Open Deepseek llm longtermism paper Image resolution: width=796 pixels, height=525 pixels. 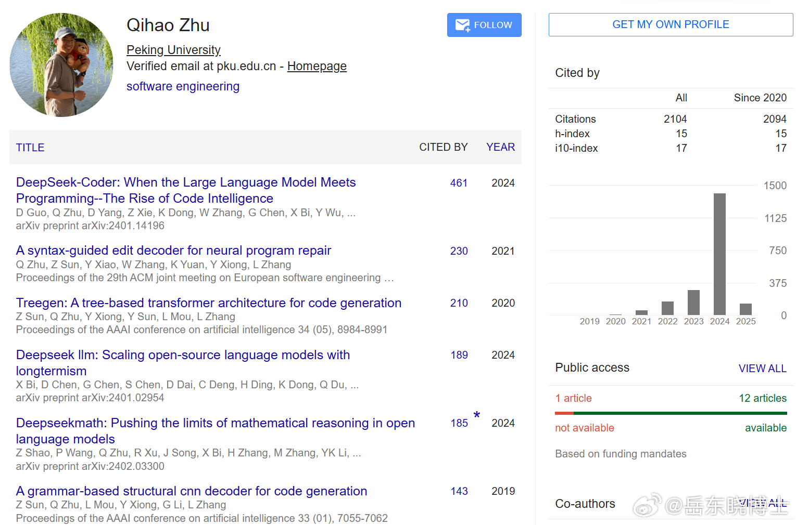[183, 363]
